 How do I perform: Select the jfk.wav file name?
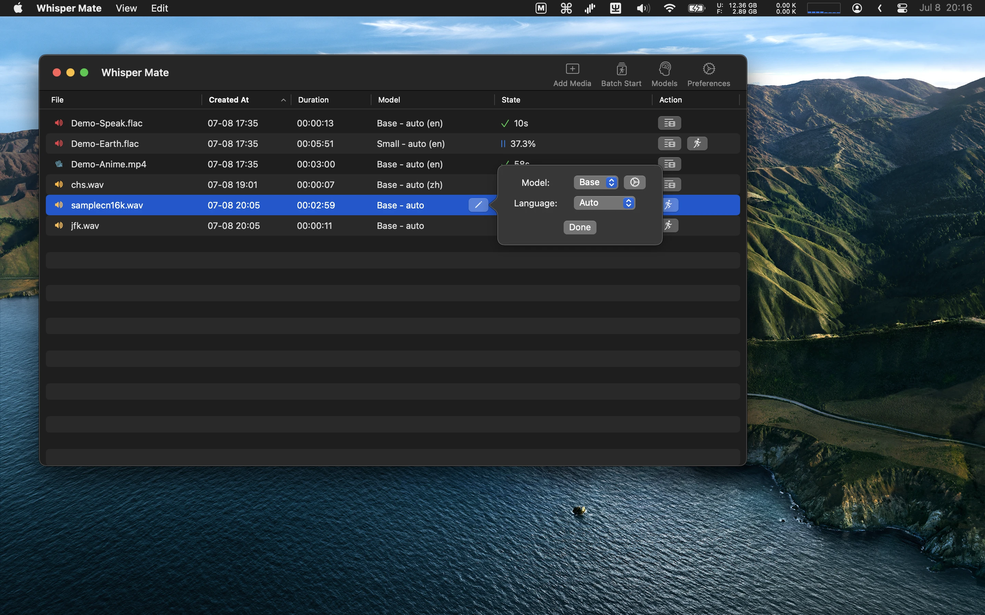(x=85, y=225)
